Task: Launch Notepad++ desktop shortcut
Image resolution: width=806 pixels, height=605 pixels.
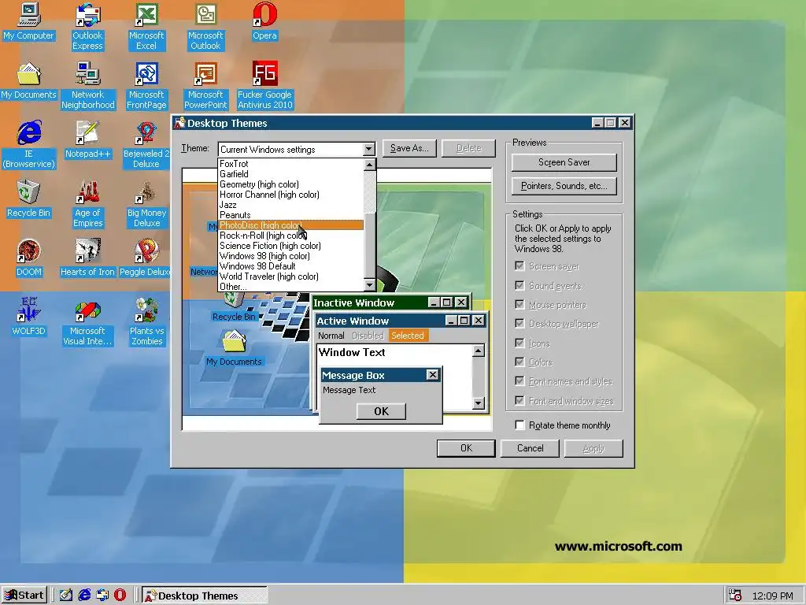Action: pyautogui.click(x=88, y=140)
